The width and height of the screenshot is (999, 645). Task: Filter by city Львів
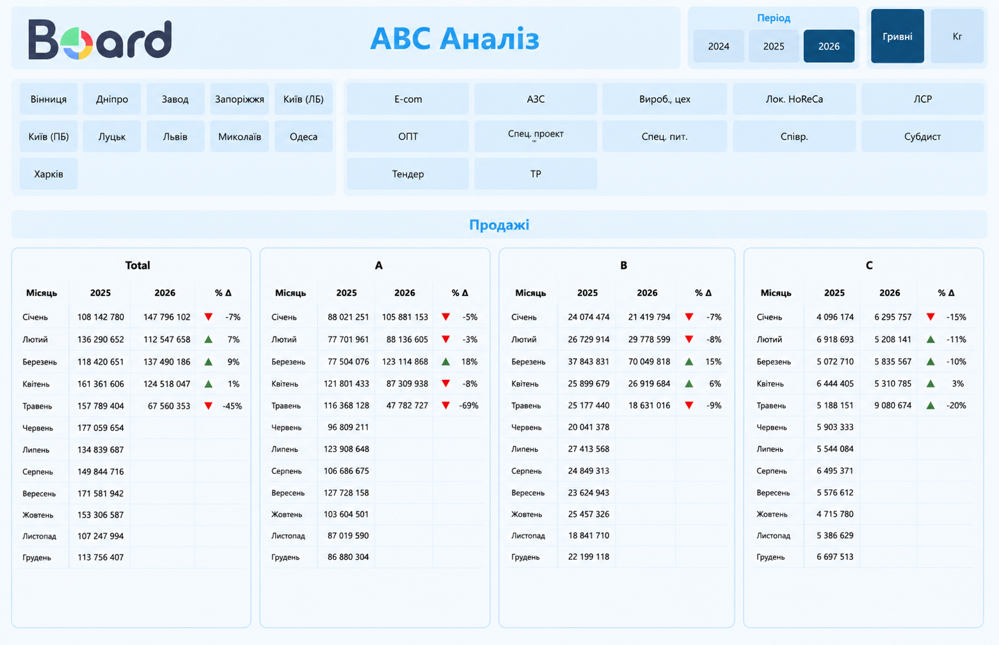[175, 136]
